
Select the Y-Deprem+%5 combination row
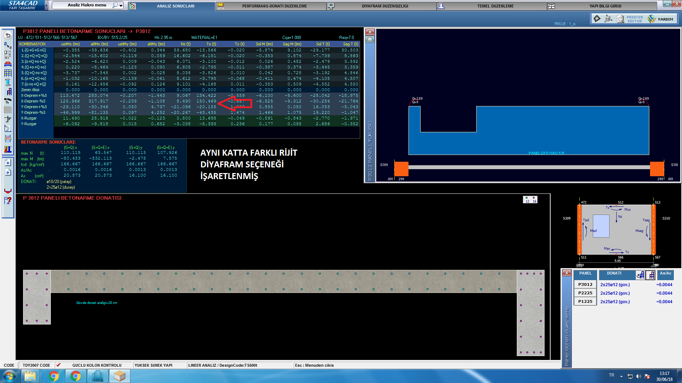click(x=189, y=107)
